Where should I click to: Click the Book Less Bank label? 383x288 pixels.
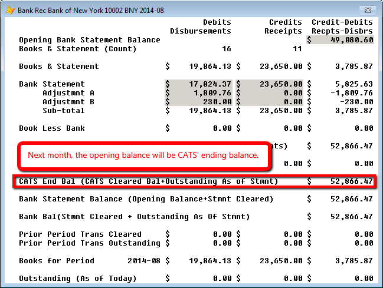[52, 128]
